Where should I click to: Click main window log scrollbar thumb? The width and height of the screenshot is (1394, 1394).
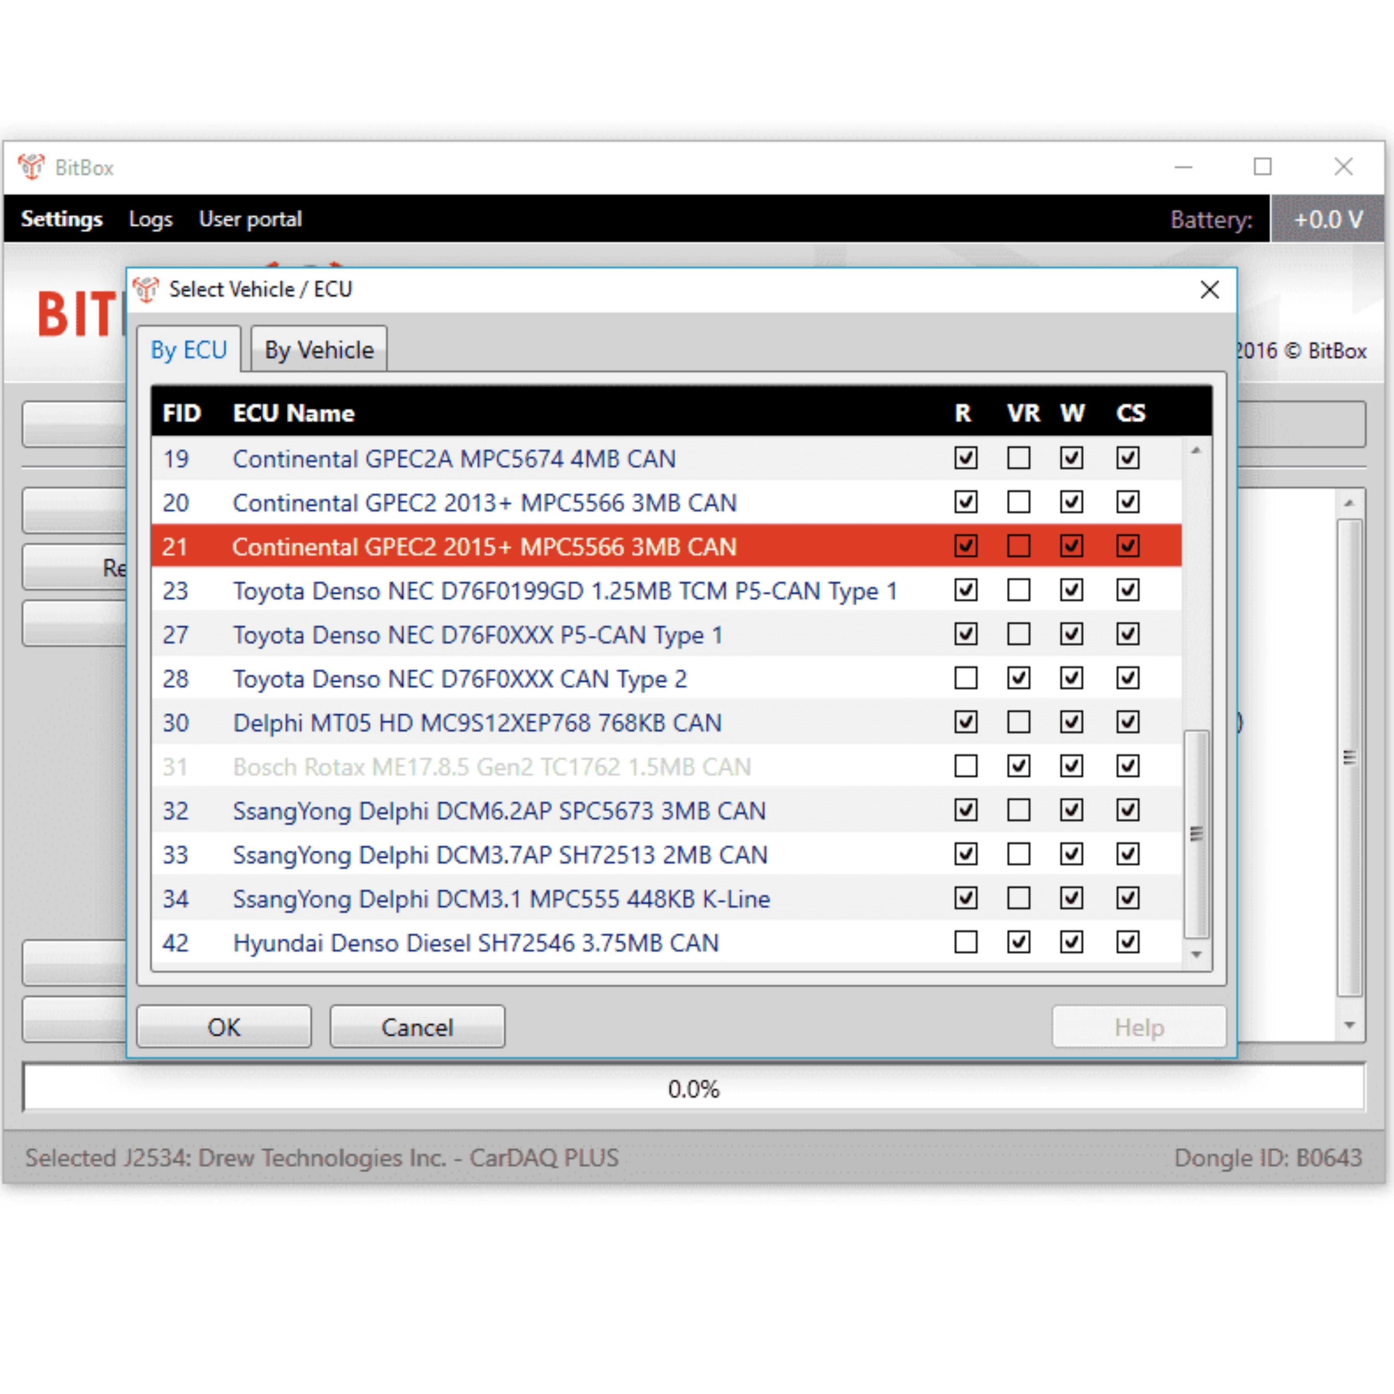[x=1349, y=758]
